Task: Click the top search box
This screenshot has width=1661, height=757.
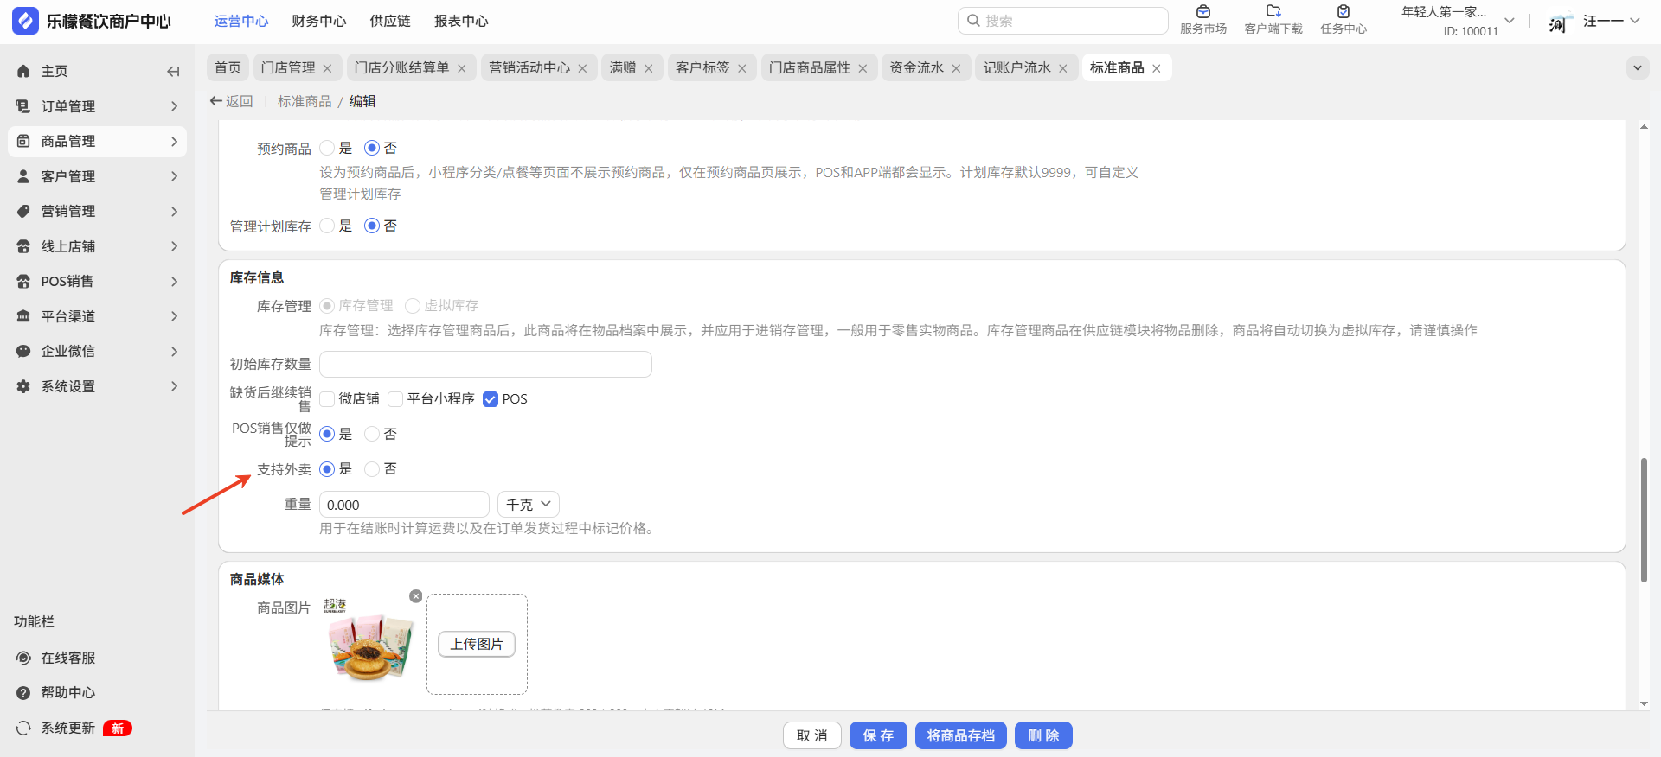Action: 1063,21
